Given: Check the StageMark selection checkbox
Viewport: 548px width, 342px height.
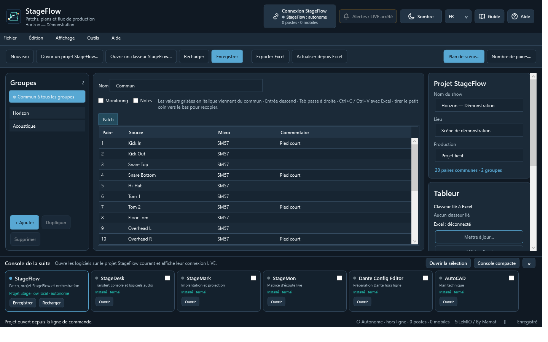Looking at the screenshot, I should pyautogui.click(x=253, y=278).
